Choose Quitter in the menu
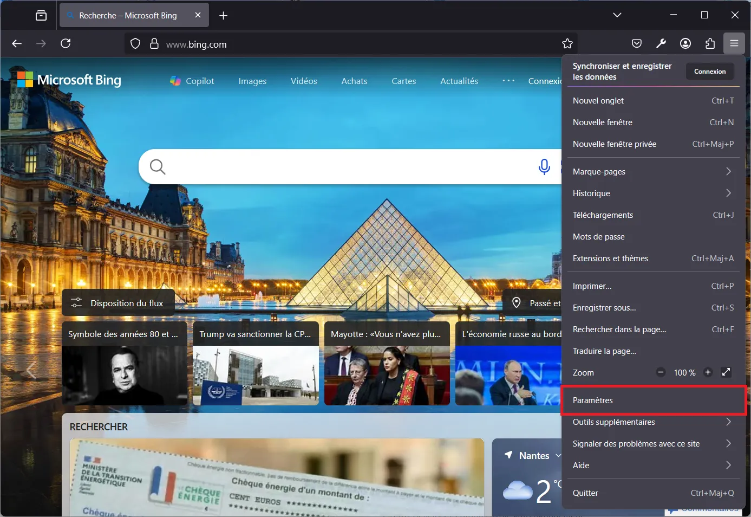The height and width of the screenshot is (517, 751). (653, 493)
